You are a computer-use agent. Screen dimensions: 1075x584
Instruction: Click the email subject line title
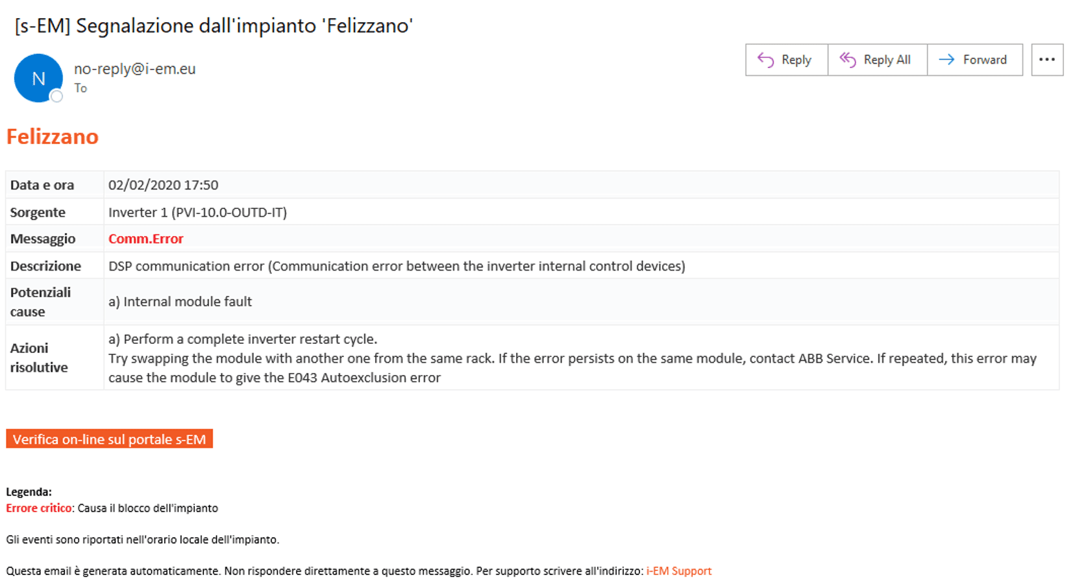[214, 26]
